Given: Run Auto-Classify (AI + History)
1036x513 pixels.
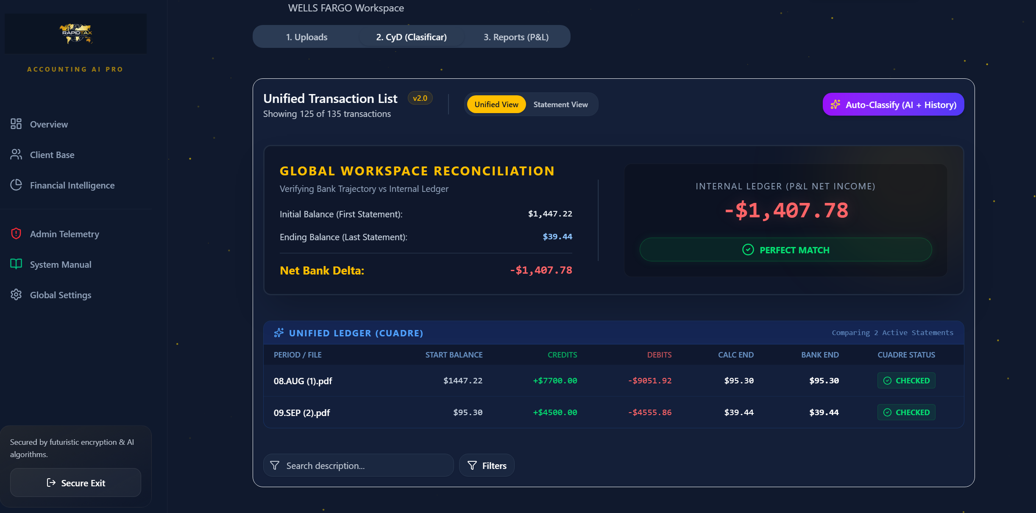Looking at the screenshot, I should [893, 105].
